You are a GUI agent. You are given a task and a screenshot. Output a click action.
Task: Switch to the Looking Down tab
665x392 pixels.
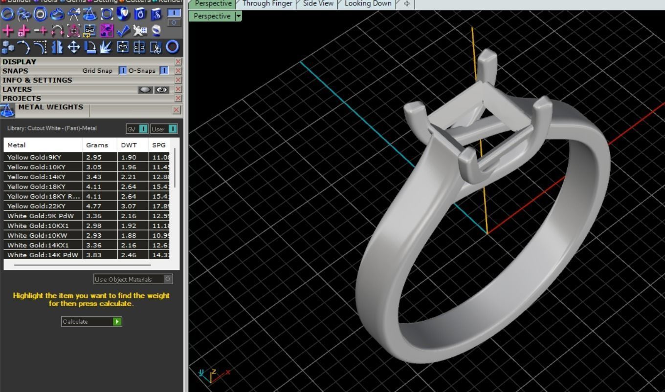[x=368, y=4]
